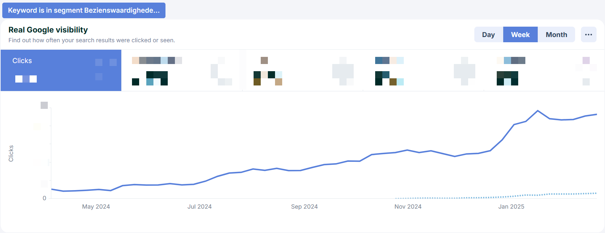Switch chart granularity to Day

pyautogui.click(x=488, y=34)
